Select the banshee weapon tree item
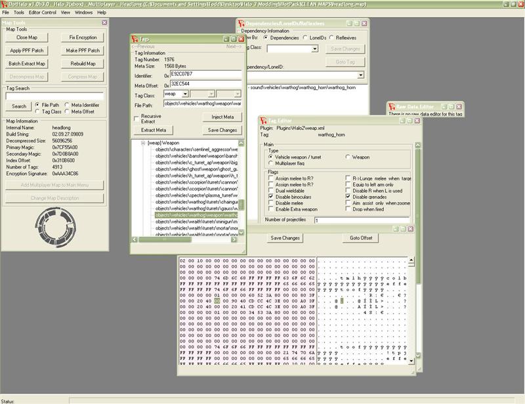Viewport: 525px width, 404px height. click(x=196, y=156)
